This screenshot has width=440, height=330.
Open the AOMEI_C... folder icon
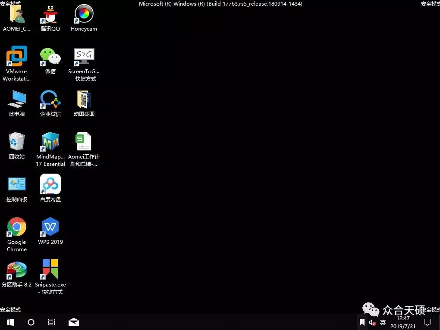(17, 15)
